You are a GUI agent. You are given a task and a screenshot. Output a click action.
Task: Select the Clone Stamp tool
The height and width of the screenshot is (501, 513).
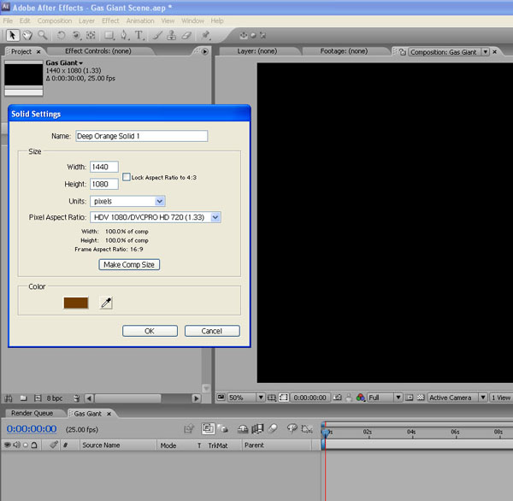tap(173, 35)
